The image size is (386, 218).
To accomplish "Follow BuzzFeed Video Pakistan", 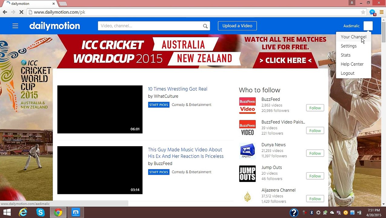I will [315, 130].
